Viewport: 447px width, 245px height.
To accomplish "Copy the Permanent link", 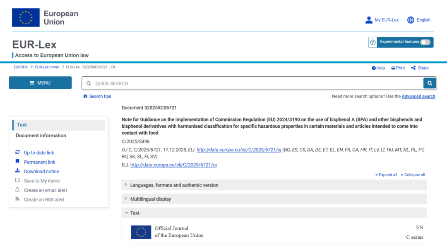I will [39, 162].
